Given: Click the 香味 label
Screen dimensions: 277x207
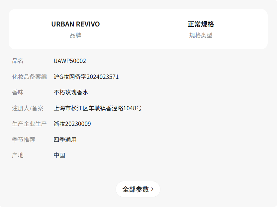Looking at the screenshot, I should (x=18, y=92).
